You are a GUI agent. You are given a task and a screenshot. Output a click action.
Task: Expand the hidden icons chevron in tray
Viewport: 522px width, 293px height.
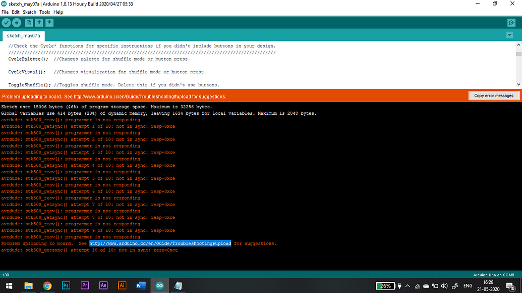click(x=408, y=285)
